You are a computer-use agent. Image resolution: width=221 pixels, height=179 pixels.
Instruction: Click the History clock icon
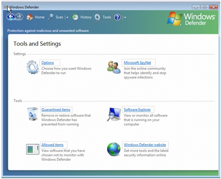pos(75,17)
